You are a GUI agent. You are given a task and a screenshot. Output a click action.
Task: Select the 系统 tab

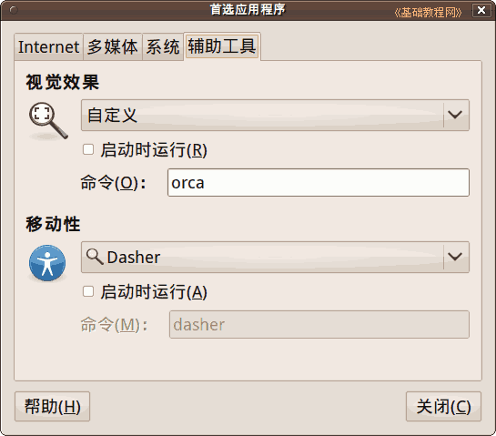point(163,46)
